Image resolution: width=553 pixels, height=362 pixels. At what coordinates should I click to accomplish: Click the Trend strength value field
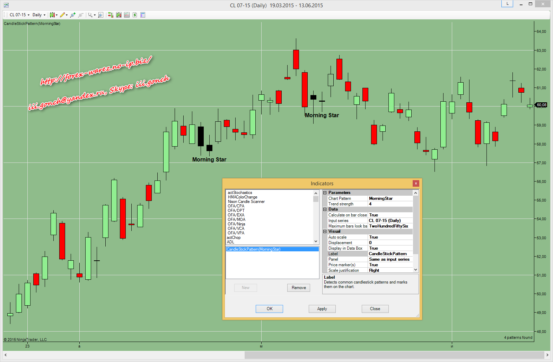(x=390, y=204)
